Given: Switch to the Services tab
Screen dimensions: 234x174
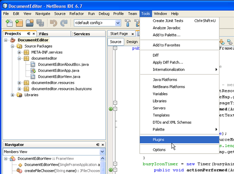Looking at the screenshot, I should coord(88,34).
